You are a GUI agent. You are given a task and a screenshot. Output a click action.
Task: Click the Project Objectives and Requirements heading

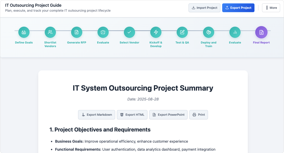[100, 130]
